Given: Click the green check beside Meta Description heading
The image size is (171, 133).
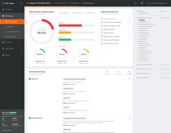Looking at the screenshot, I should pos(30,118).
